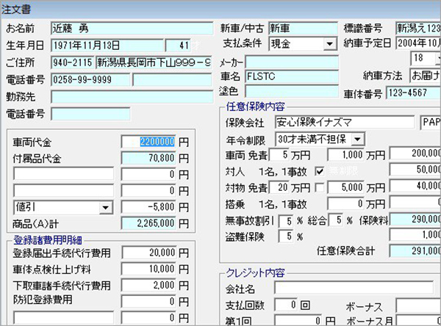Click the age field showing 41
Viewport: 441px width, 326px height.
tap(178, 46)
